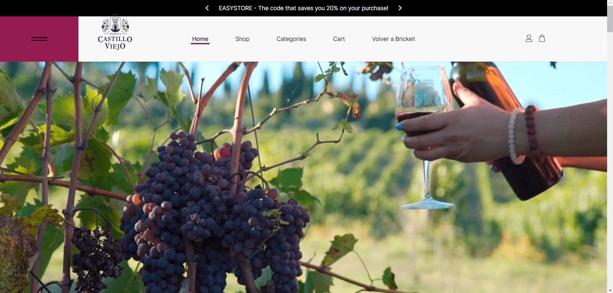Screen dimensions: 613x293
Task: Open the Shop menu item
Action: pyautogui.click(x=242, y=39)
